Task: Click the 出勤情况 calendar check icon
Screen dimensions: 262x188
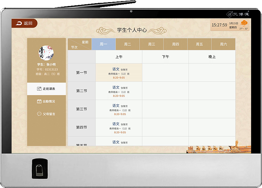Action: point(39,102)
